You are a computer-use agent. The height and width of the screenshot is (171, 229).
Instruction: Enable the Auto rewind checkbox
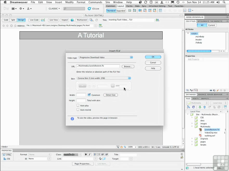point(78,110)
